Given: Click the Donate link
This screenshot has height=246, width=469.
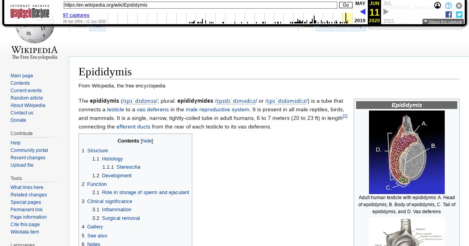Looking at the screenshot, I should pyautogui.click(x=18, y=120).
